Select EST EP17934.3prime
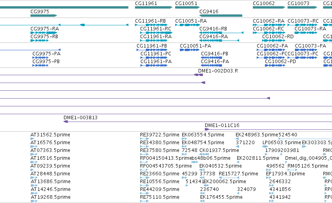This screenshot has width=332, height=203. 268,178
